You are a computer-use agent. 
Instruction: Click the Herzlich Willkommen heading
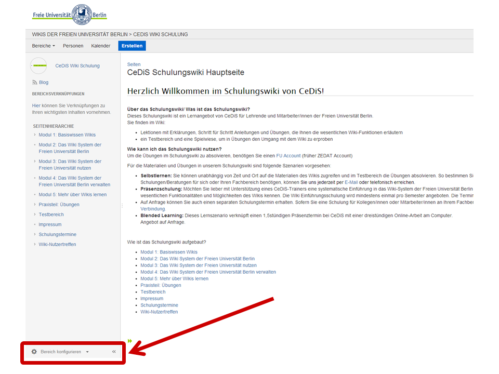[226, 91]
